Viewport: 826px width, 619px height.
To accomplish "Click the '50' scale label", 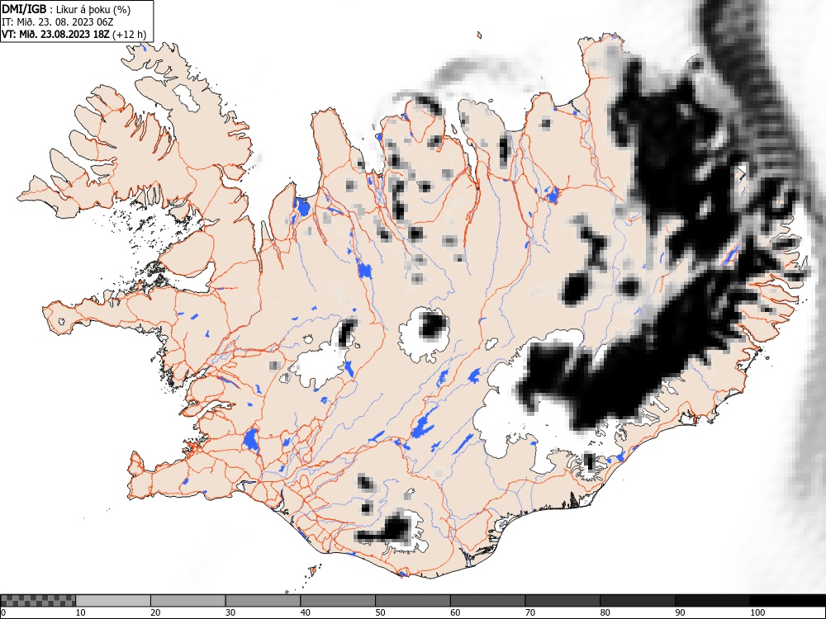I will (380, 612).
